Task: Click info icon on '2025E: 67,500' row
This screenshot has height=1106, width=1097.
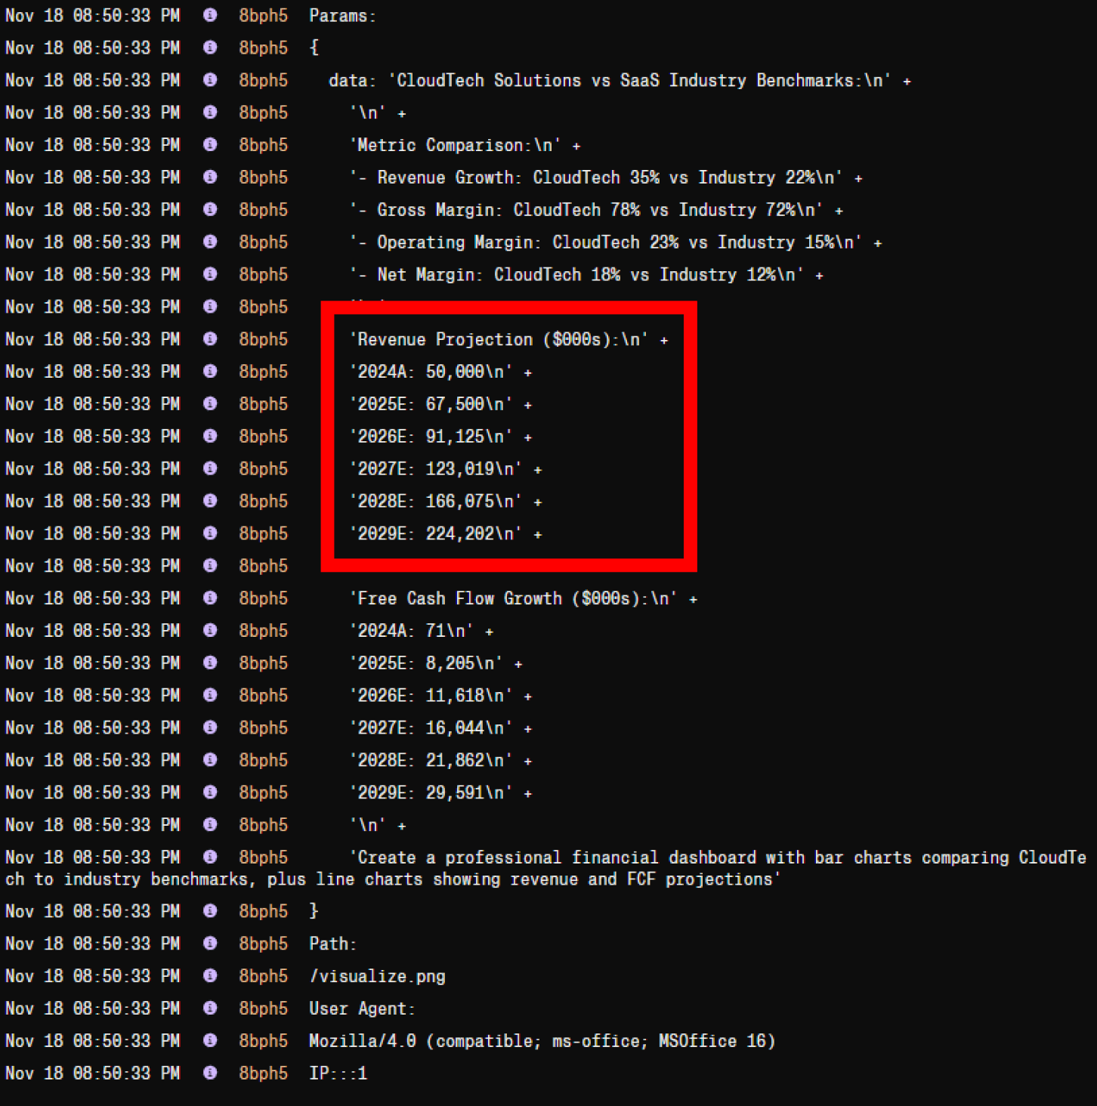Action: tap(210, 404)
